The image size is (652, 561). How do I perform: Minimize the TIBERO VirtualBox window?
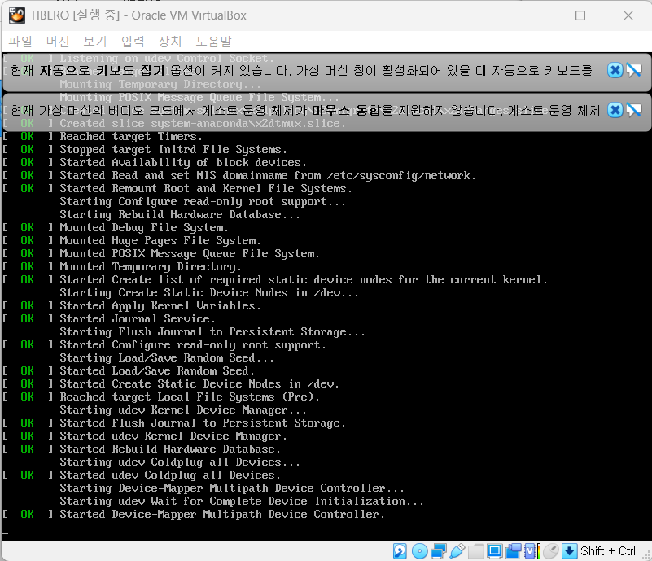point(533,15)
